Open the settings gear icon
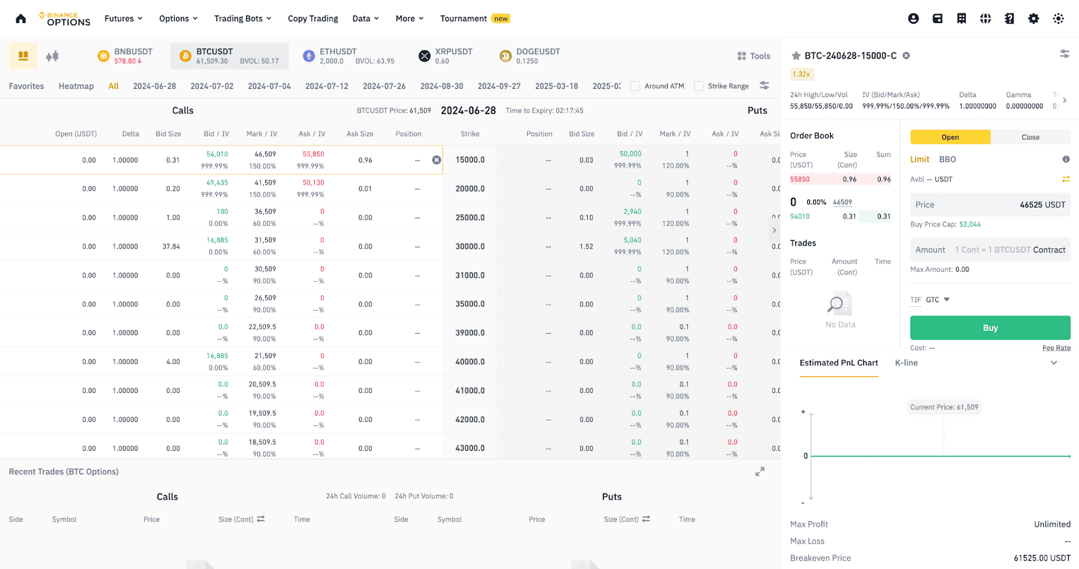The height and width of the screenshot is (569, 1079). (x=1033, y=19)
